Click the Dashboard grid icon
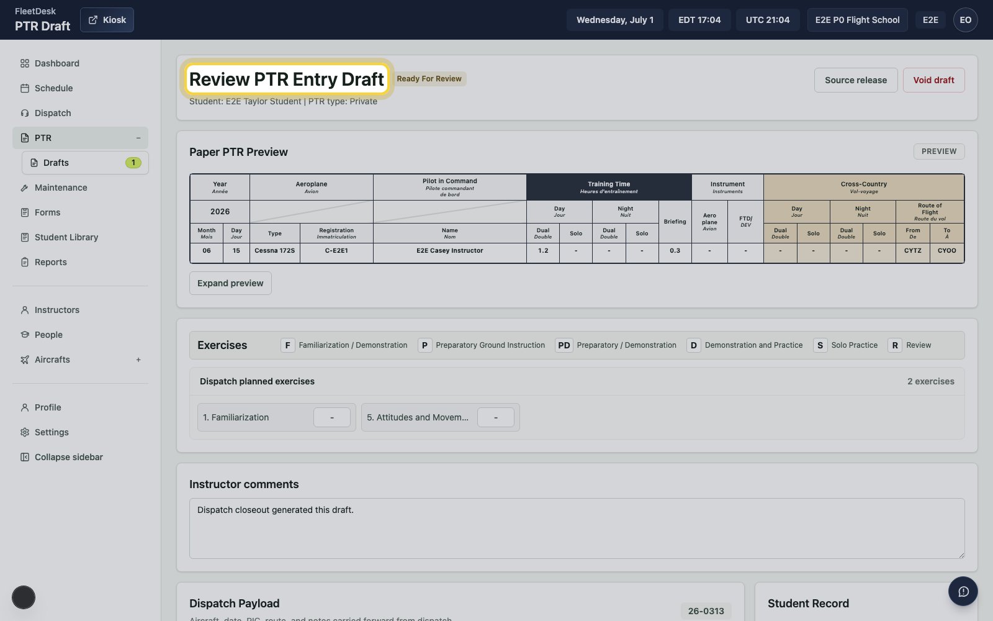This screenshot has height=621, width=993. click(x=25, y=63)
